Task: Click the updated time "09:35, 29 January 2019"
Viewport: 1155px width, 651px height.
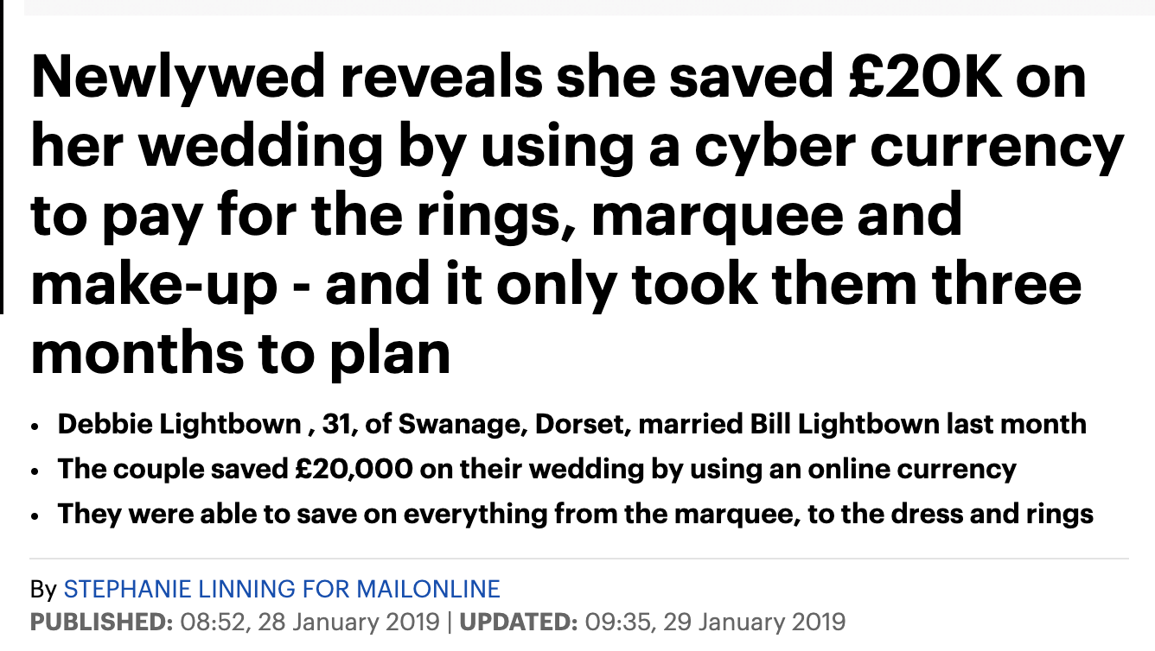Action: coord(715,621)
